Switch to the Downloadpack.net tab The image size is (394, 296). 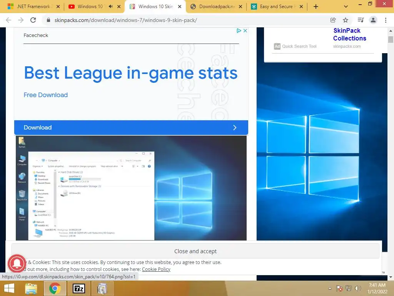(x=217, y=7)
